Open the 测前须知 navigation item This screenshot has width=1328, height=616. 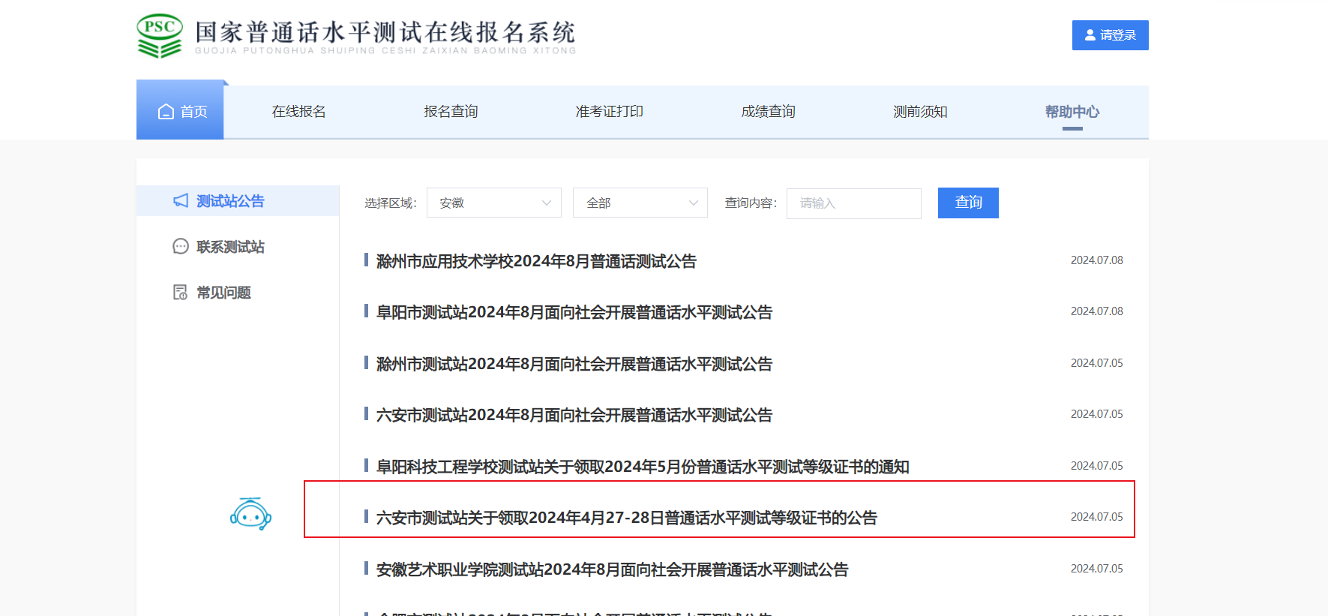click(920, 112)
